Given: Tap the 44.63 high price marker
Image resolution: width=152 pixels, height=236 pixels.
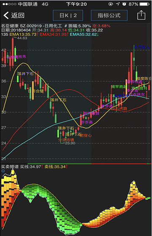Looking at the screenshot, I should pos(22,38).
